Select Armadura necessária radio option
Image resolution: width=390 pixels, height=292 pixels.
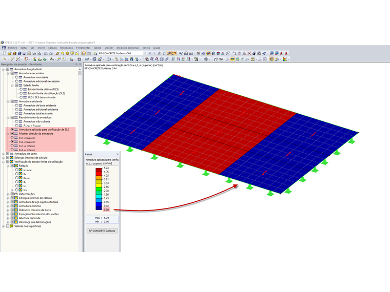click(x=16, y=77)
